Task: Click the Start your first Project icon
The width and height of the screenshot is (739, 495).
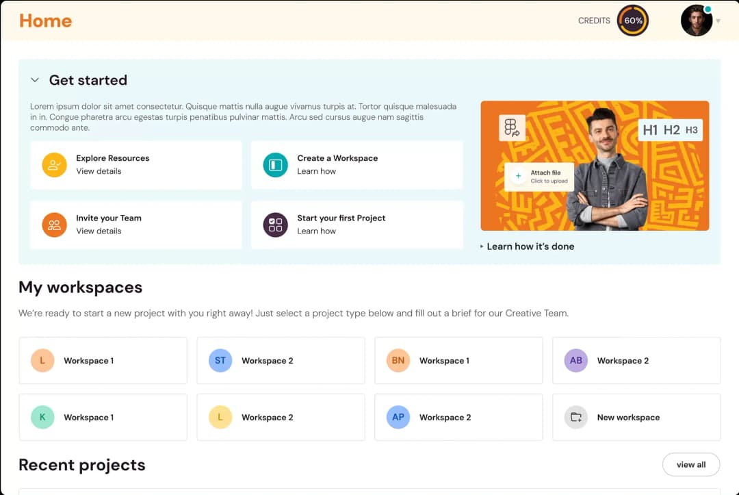Action: tap(276, 225)
